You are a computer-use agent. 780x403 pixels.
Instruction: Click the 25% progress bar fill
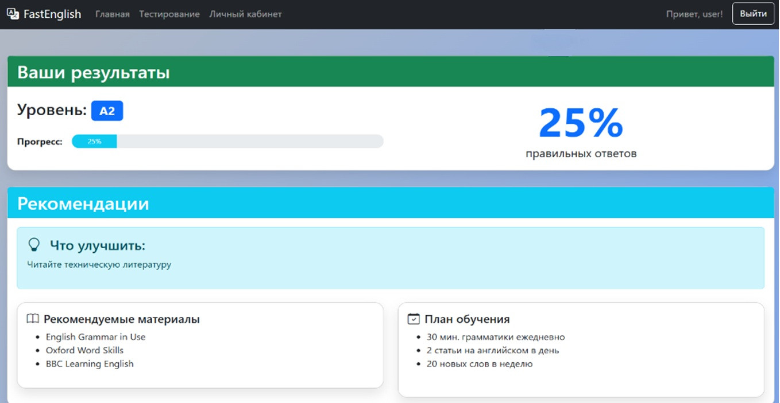coord(94,142)
